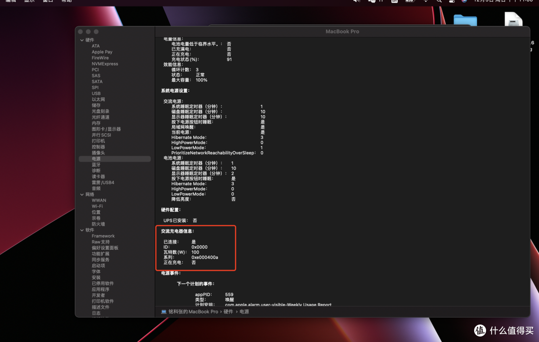Collapse the 网络 section chevron
This screenshot has height=342, width=539.
coord(82,195)
